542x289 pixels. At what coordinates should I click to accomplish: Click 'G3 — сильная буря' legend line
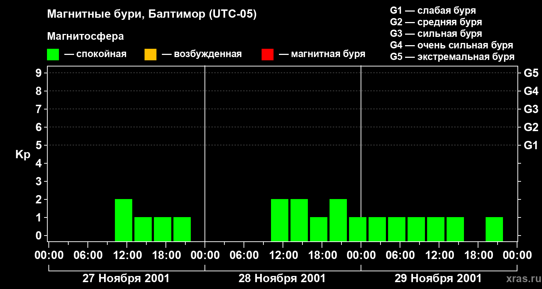pos(436,34)
